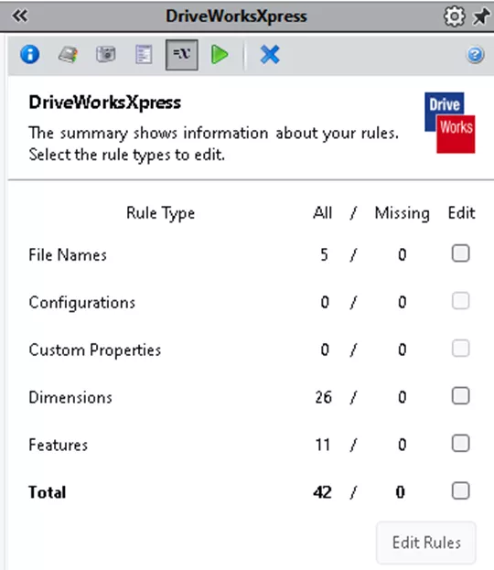Check the Dimensions edit box
Viewport: 494px width, 570px height.
pos(460,395)
